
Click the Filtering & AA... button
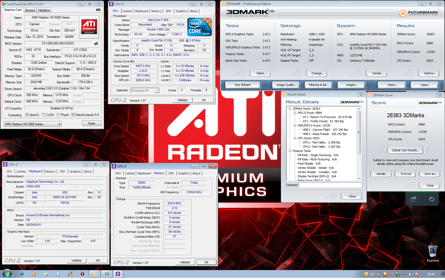click(319, 85)
